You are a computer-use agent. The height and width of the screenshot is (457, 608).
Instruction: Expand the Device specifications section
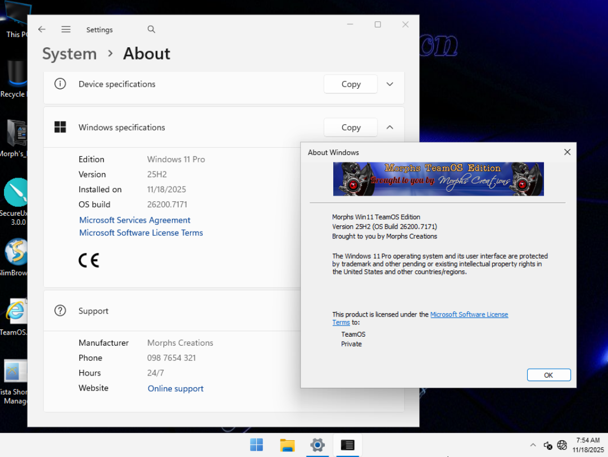tap(390, 84)
